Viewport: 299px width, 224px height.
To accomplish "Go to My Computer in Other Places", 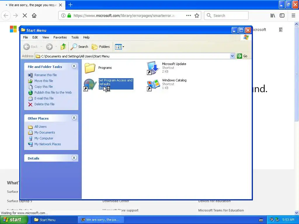I will (x=41, y=139).
